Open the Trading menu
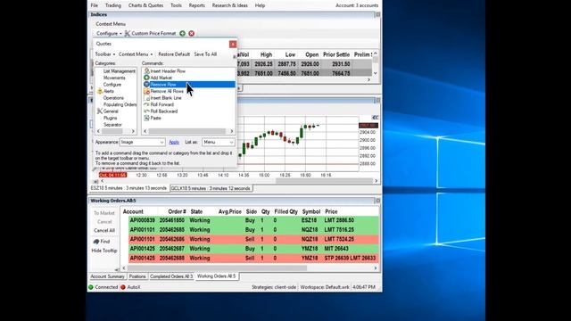The height and width of the screenshot is (321, 571). coord(113,5)
